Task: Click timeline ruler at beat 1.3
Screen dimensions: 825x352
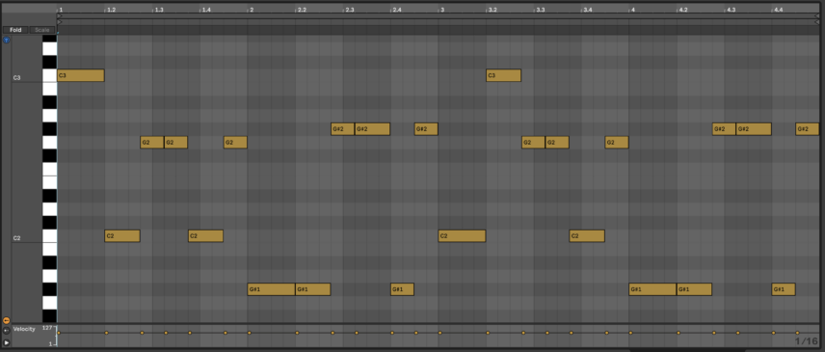Action: click(158, 10)
